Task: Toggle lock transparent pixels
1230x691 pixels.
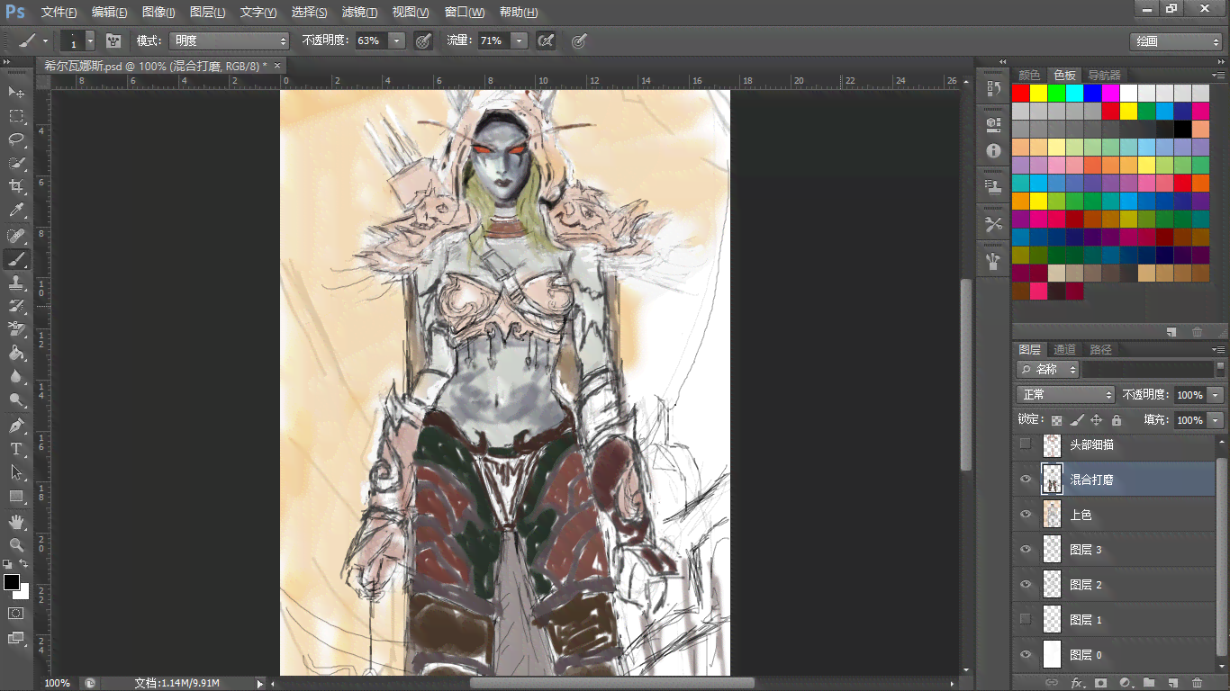Action: (x=1056, y=420)
